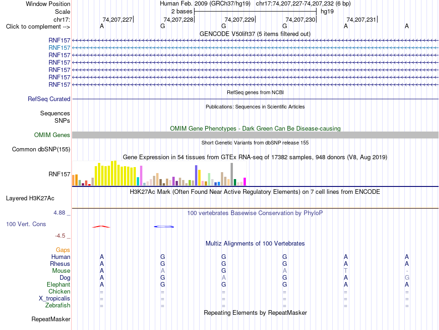Click the "Mouse" alignment row label
Image resolution: width=439 pixels, height=330 pixels.
point(61,271)
